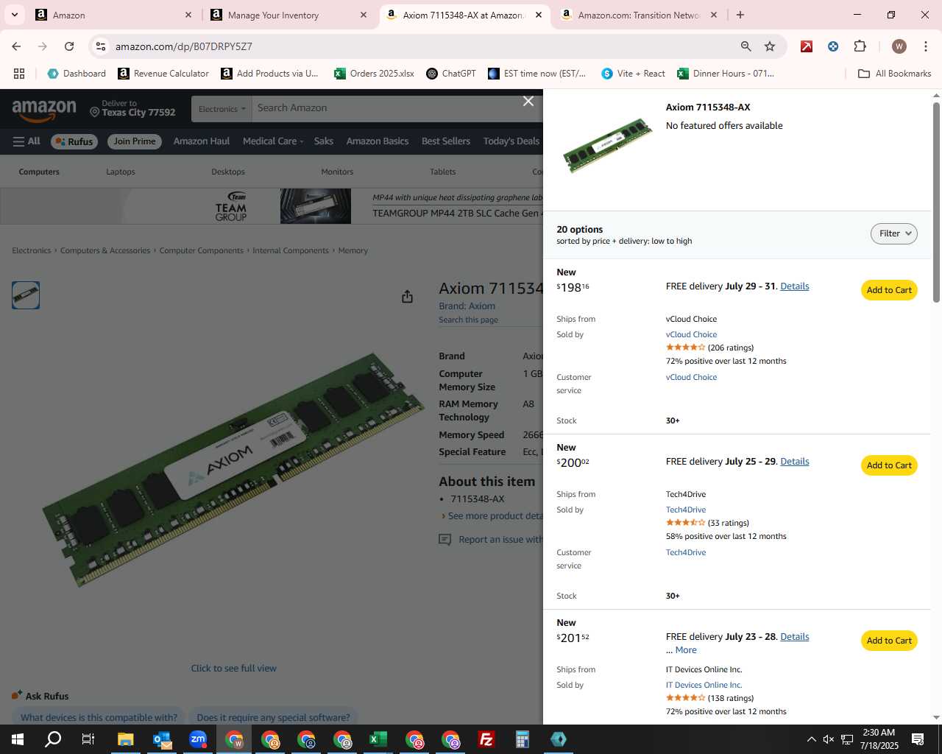Image resolution: width=942 pixels, height=754 pixels.
Task: Open File Explorer from taskbar
Action: pos(125,739)
